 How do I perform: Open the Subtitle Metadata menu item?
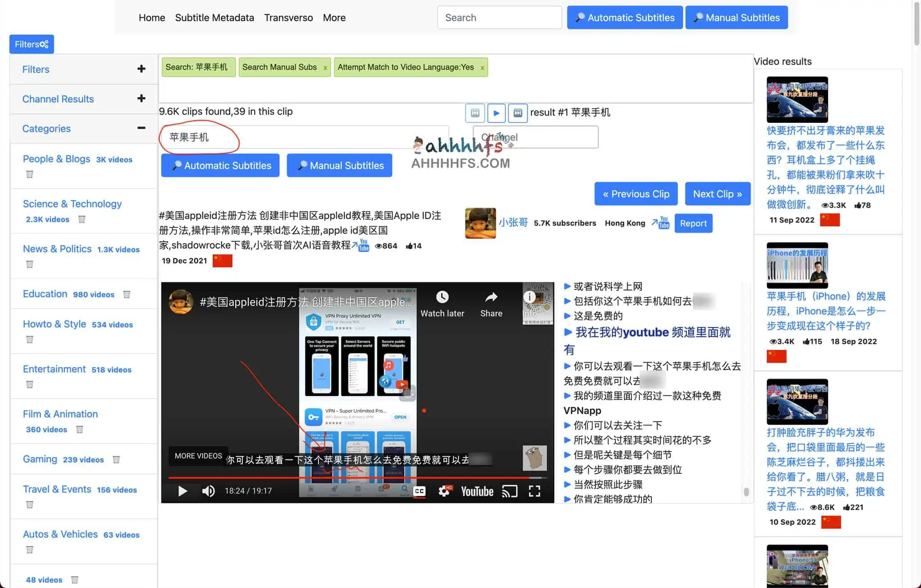(x=214, y=18)
